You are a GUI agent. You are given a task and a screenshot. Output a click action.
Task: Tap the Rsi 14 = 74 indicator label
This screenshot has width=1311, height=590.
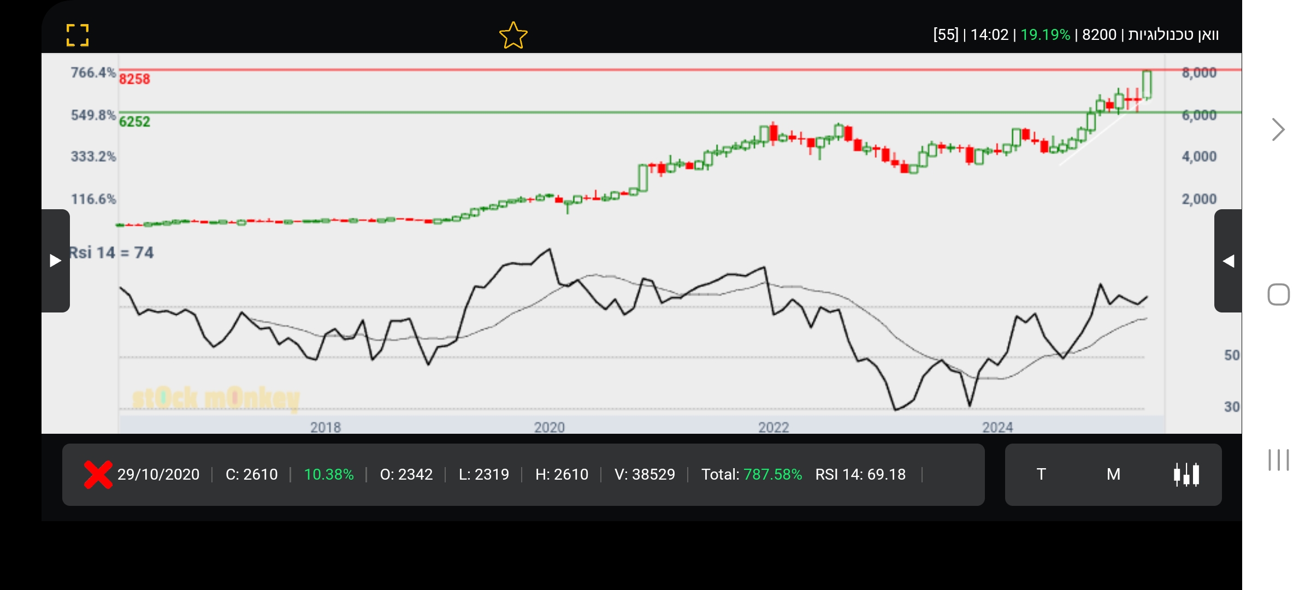point(111,252)
